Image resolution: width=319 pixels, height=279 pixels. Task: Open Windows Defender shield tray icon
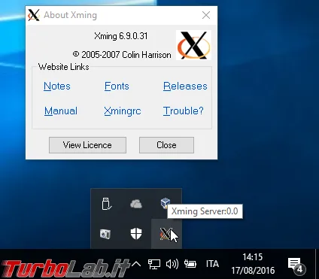(136, 234)
